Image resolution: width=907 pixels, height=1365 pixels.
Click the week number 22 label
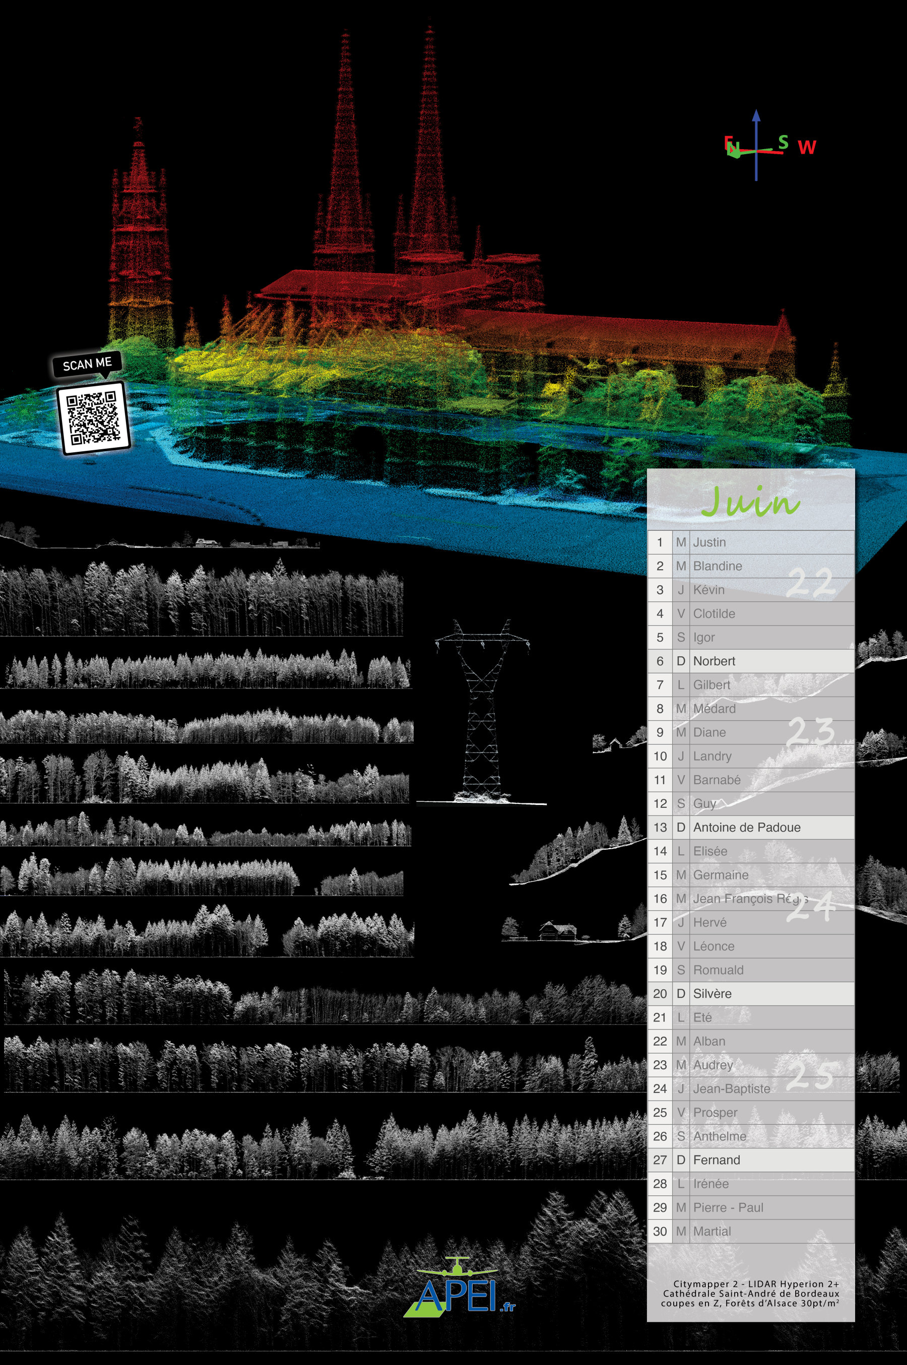810,582
